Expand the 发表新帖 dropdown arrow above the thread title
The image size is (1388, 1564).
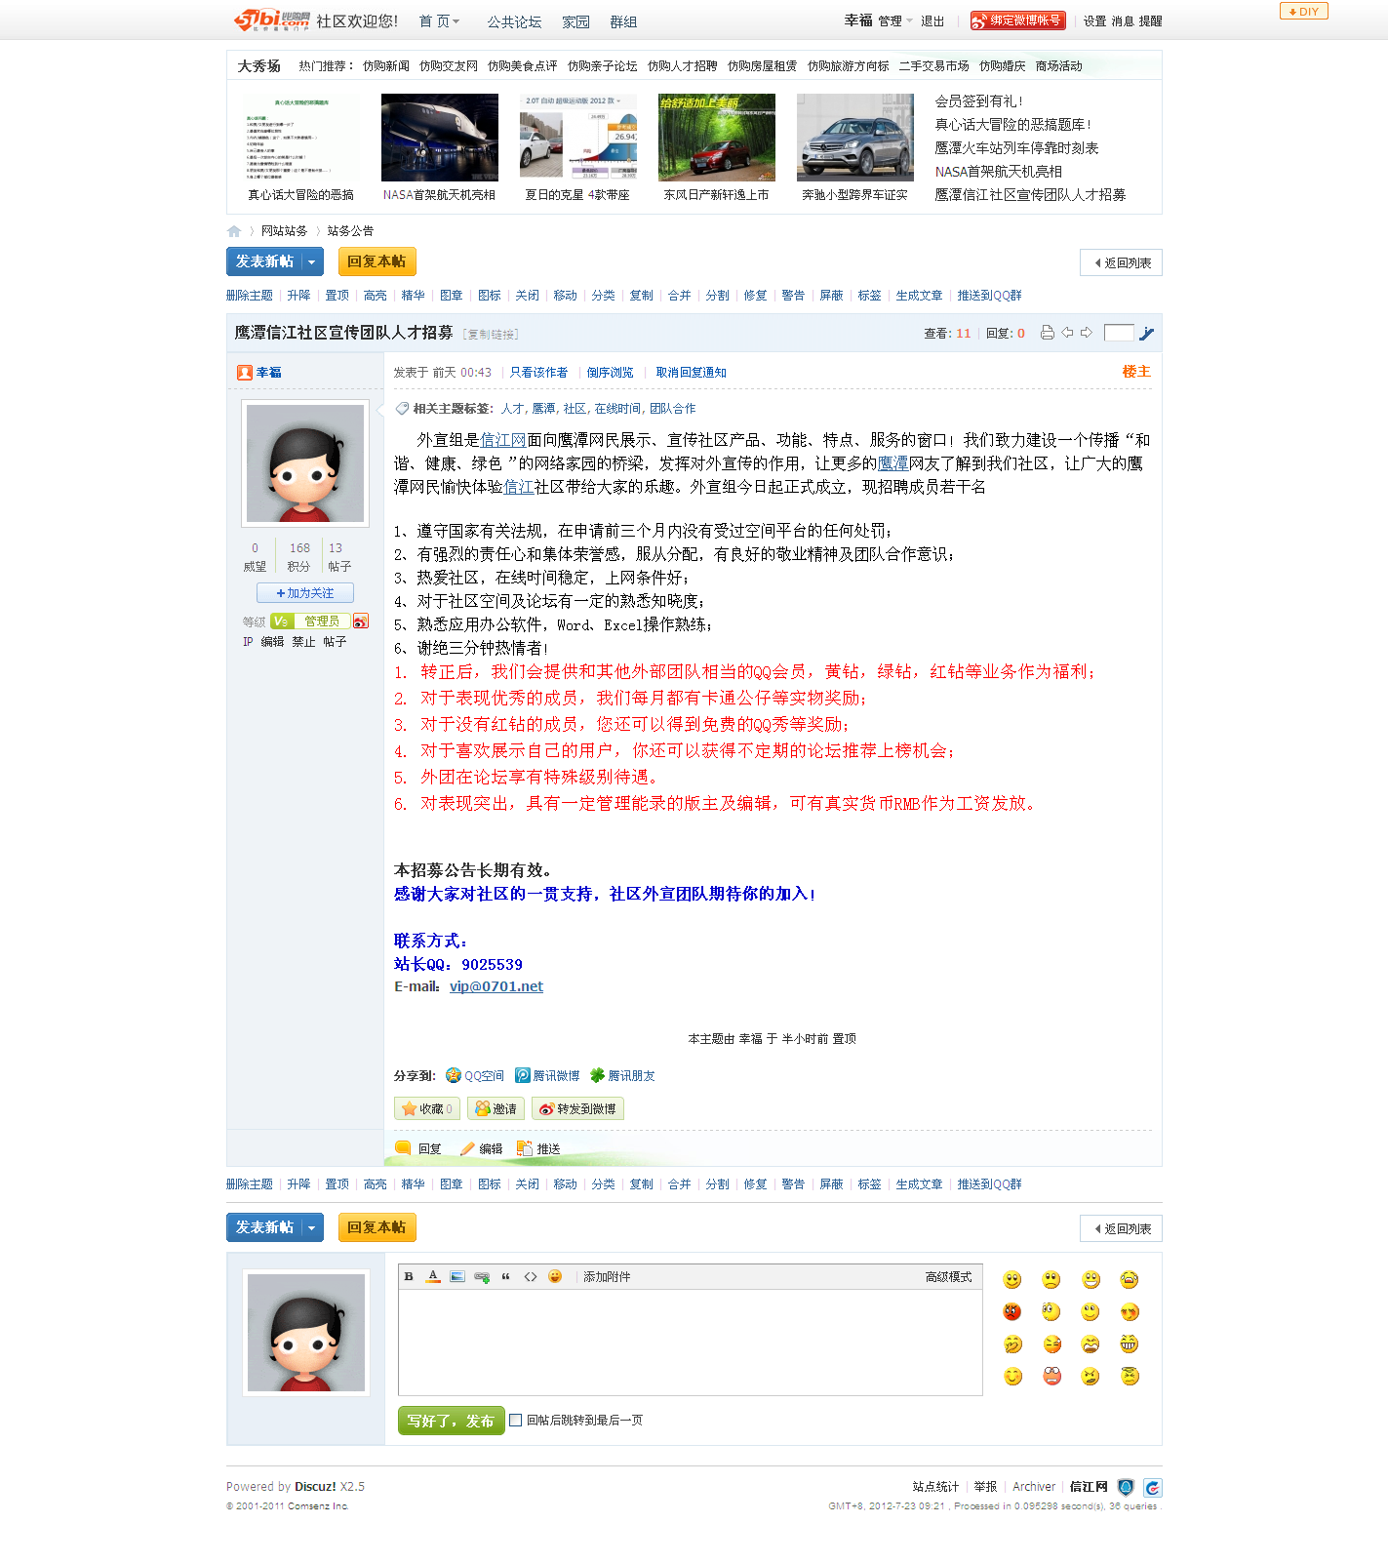click(x=312, y=262)
